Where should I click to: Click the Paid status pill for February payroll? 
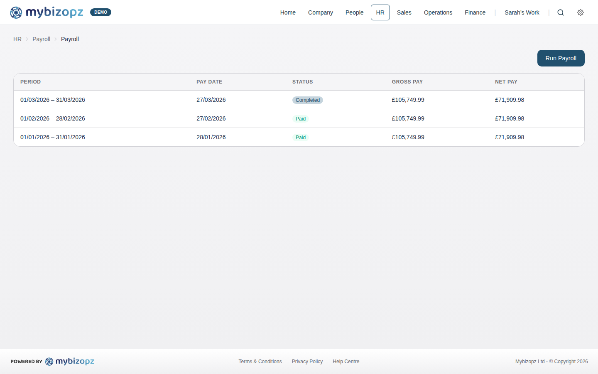point(300,118)
